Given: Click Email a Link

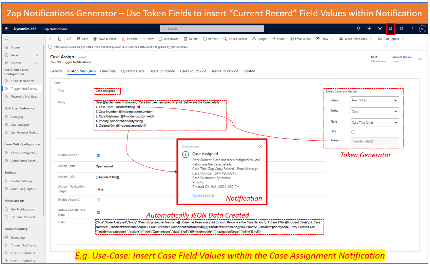Looking at the screenshot, I should pos(300,39).
